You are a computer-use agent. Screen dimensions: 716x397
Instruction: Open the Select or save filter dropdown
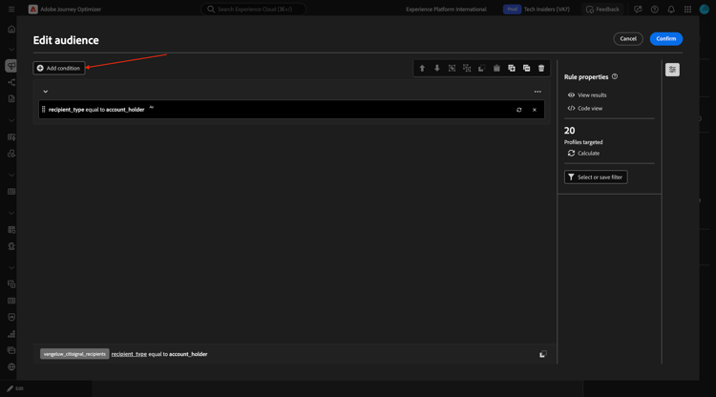pyautogui.click(x=596, y=178)
